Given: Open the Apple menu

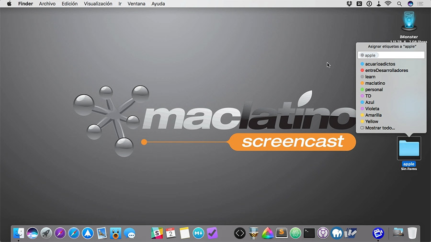Looking at the screenshot, I should pos(9,3).
